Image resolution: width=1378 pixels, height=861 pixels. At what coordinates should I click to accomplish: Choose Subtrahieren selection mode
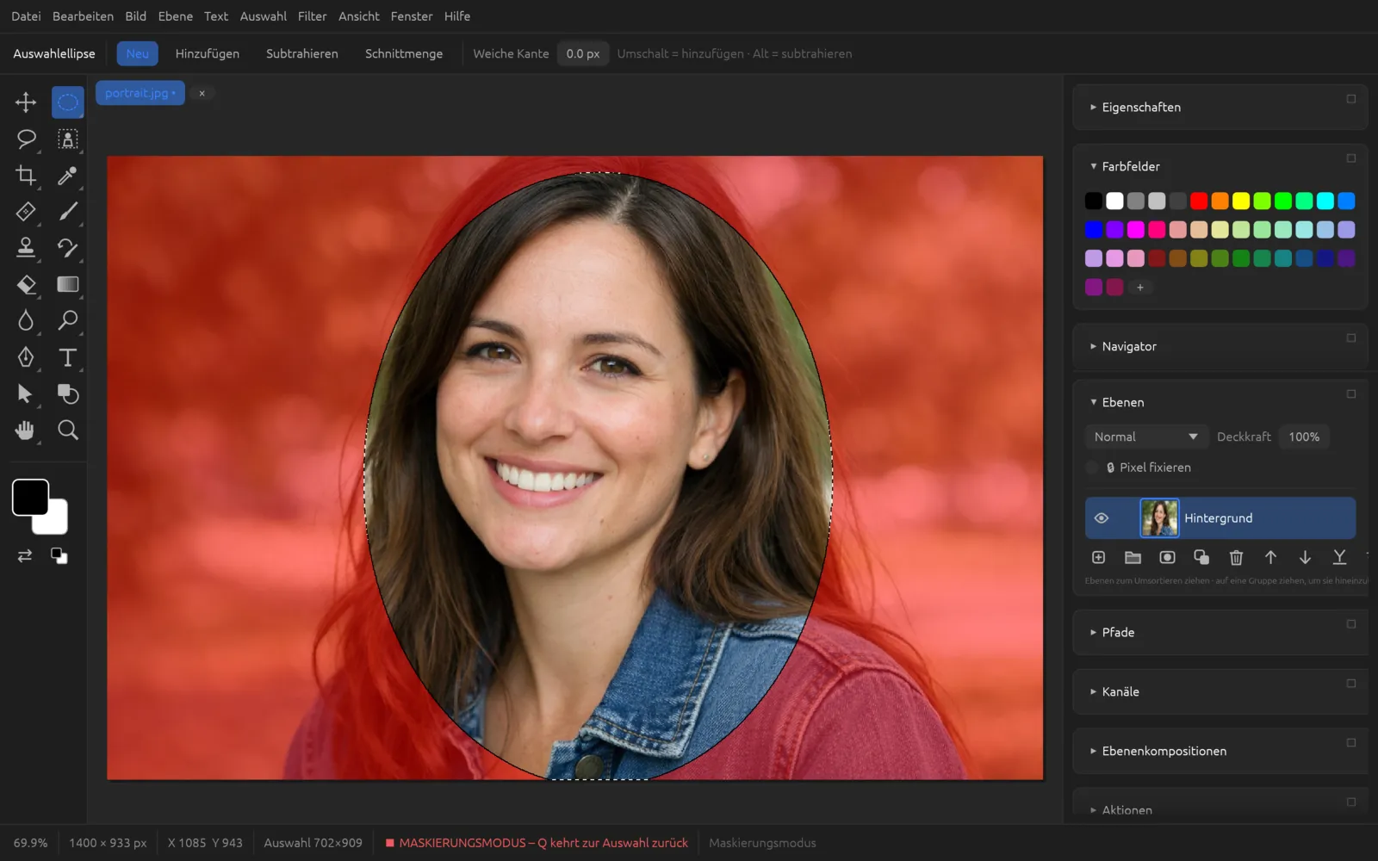click(301, 53)
